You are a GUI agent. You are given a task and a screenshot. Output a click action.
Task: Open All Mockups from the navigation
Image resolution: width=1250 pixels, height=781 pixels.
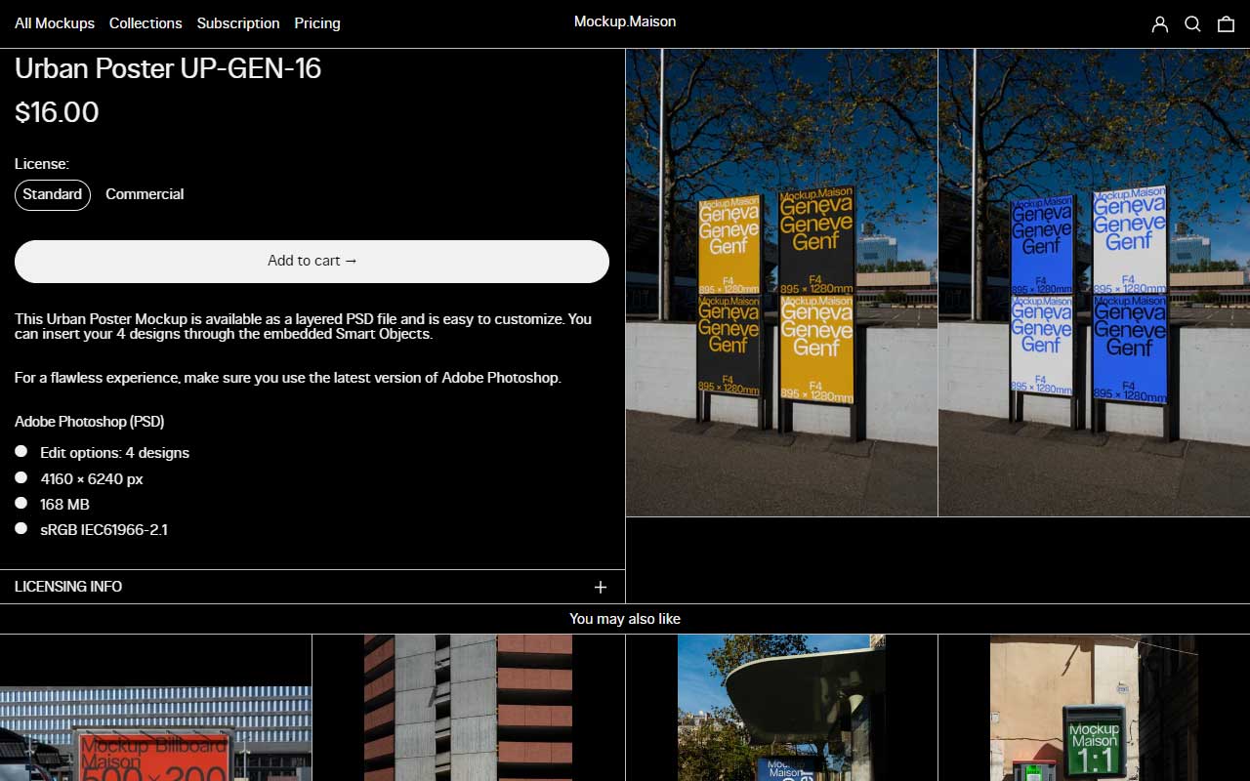pos(55,23)
